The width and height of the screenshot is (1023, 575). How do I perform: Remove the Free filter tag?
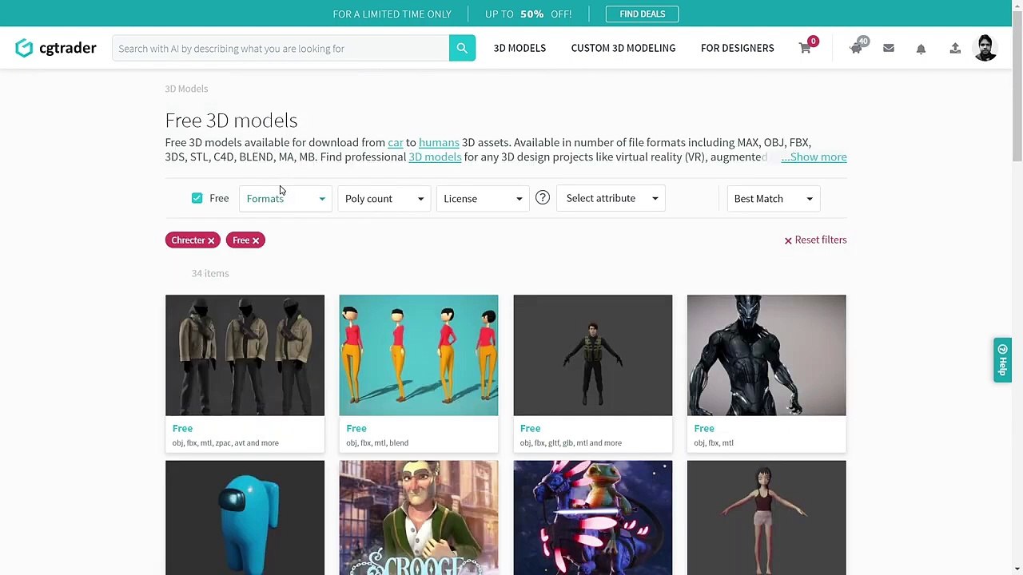(256, 240)
